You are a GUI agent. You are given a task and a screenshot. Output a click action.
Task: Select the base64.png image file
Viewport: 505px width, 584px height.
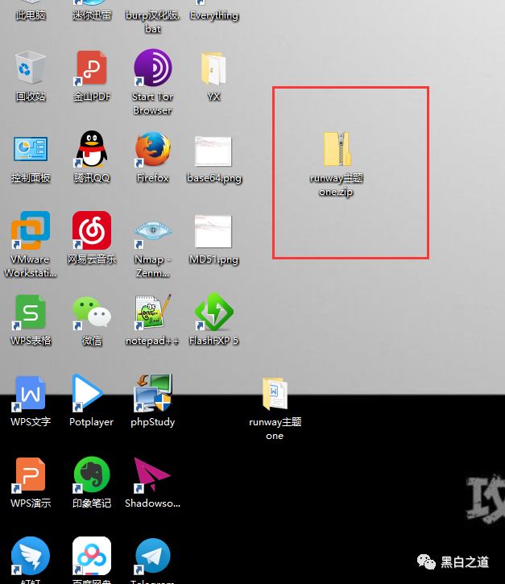coord(213,151)
